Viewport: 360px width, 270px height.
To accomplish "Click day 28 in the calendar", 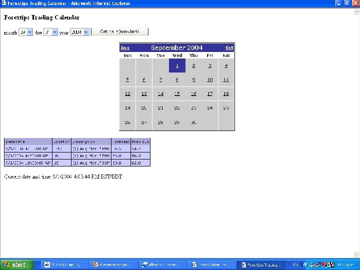I will 160,122.
